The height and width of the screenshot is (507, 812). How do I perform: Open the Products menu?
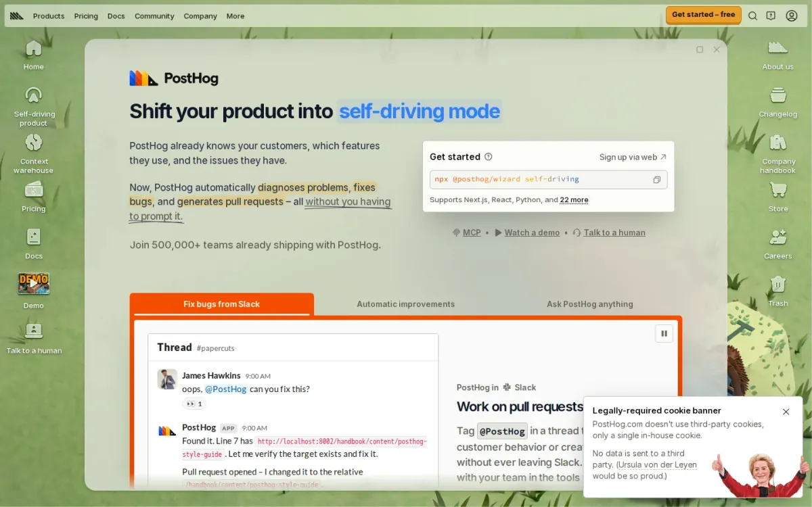click(49, 16)
